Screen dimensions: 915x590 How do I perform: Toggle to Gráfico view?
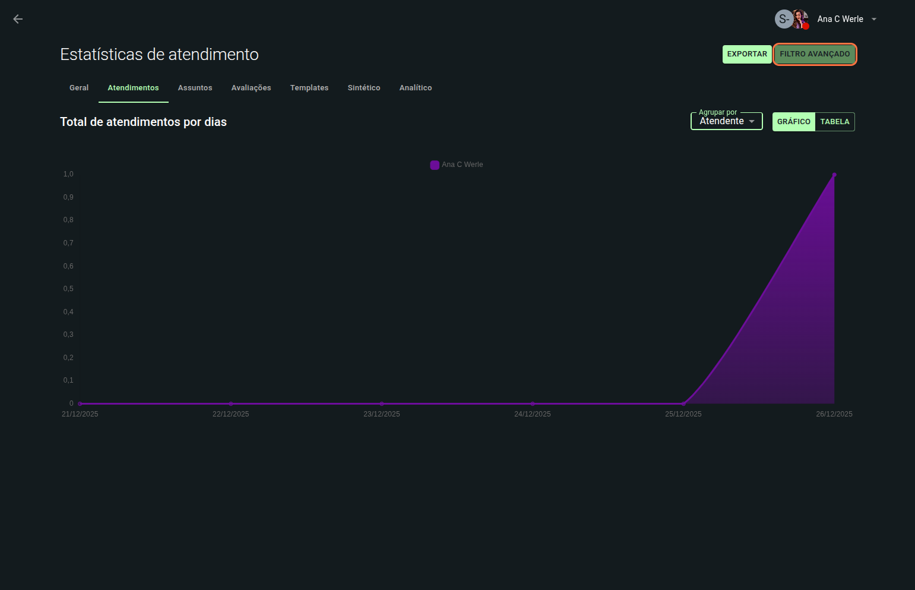(x=793, y=122)
